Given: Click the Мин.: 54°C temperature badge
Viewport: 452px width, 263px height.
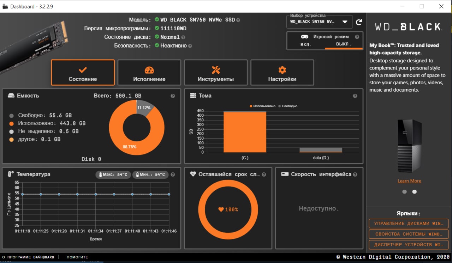Looking at the screenshot, I should click(x=150, y=175).
